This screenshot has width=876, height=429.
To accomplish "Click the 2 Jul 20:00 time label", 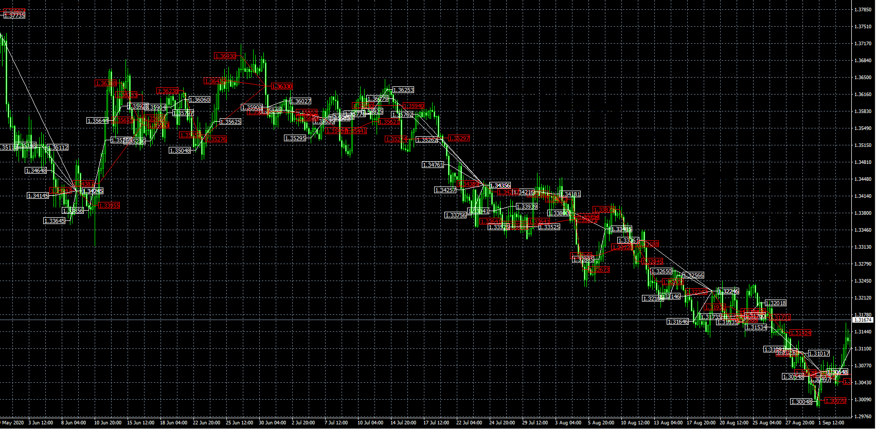I will click(303, 423).
